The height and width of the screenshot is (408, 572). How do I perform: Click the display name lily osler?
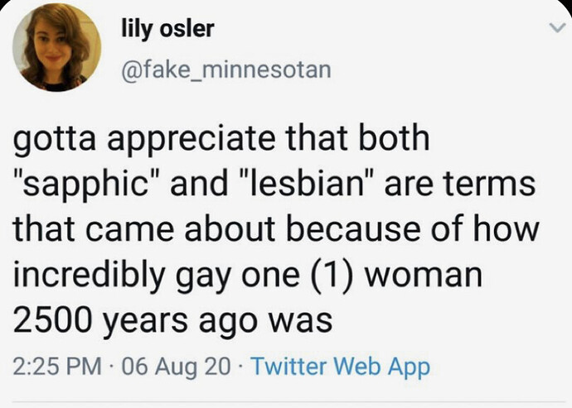coord(167,29)
